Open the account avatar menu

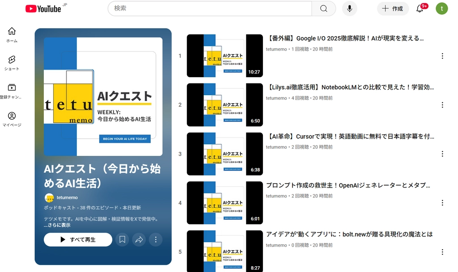pos(441,8)
